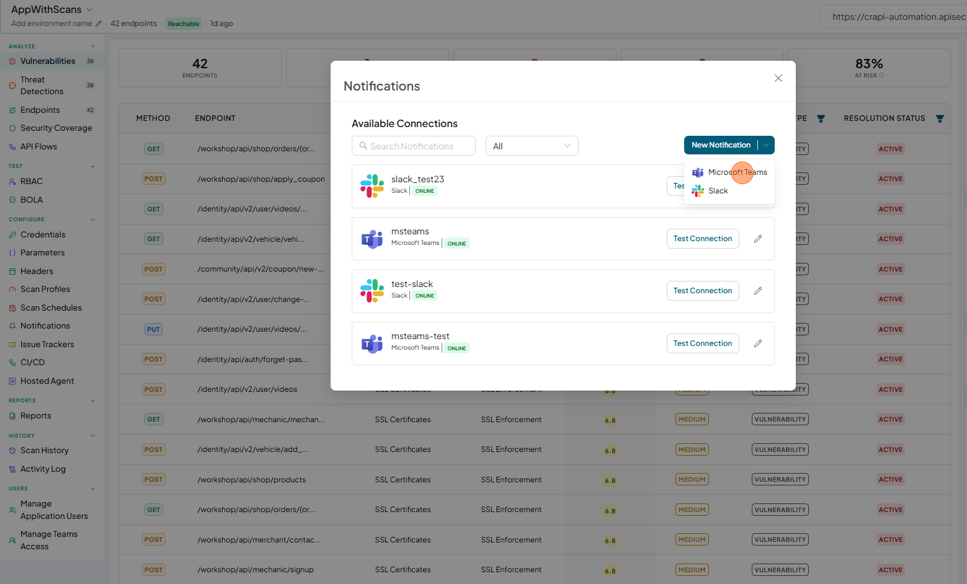Viewport: 967px width, 584px height.
Task: Edit the msteams connection with pencil icon
Action: point(757,239)
